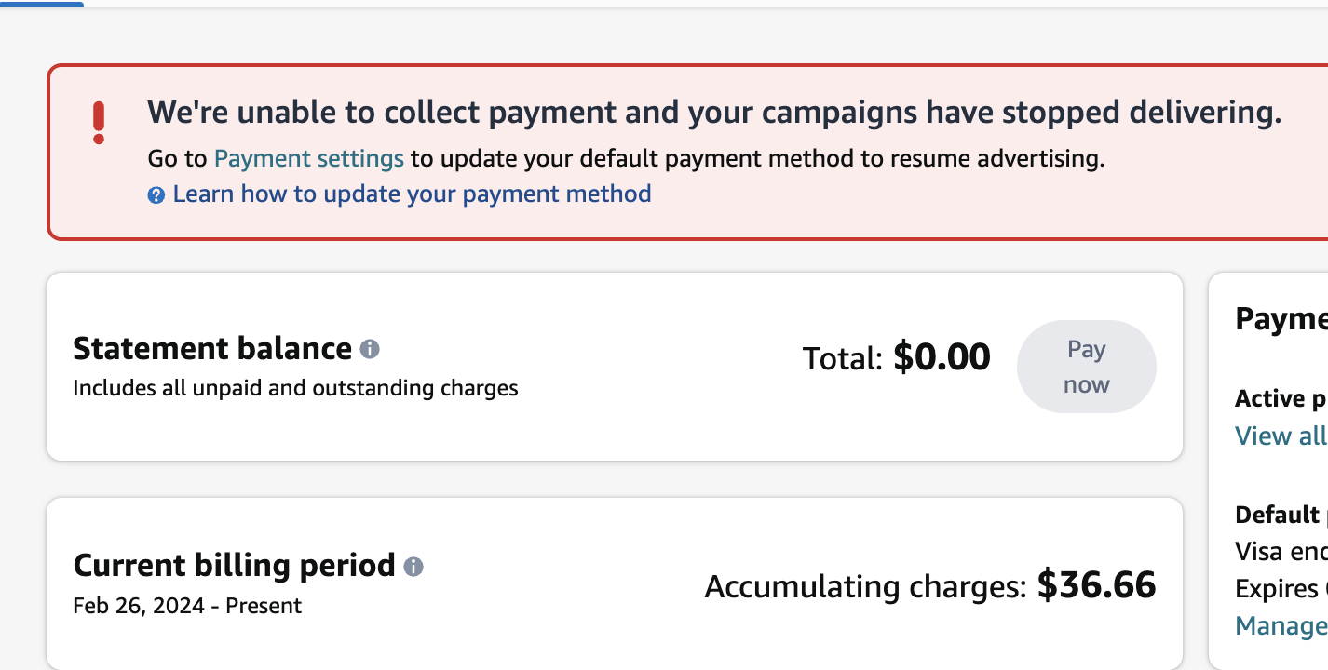Click the info icon beside Current billing period

click(x=413, y=567)
